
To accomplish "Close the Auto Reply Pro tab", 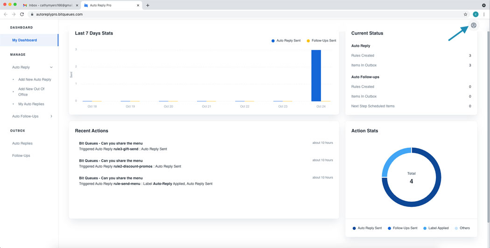I will pyautogui.click(x=138, y=5).
